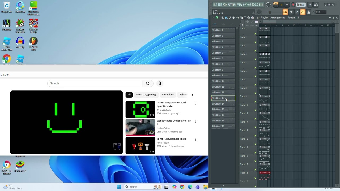
Task: Select the Draw pencil tool in playlist
Action: pos(223,18)
